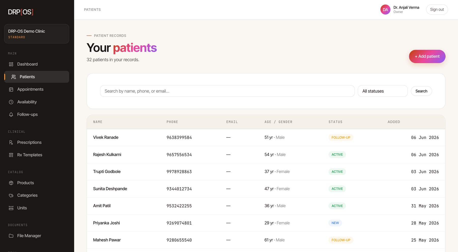The width and height of the screenshot is (458, 252).
Task: Open Products catalog
Action: (x=37, y=183)
